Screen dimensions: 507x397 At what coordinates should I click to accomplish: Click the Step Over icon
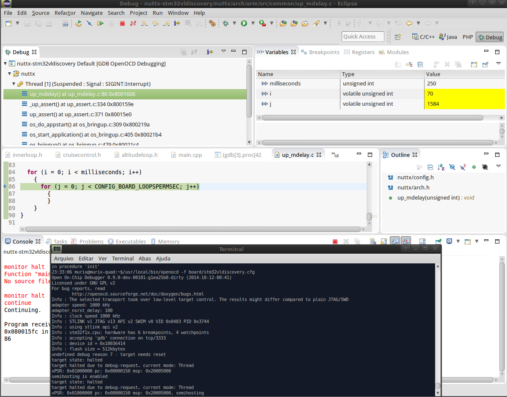tap(155, 23)
